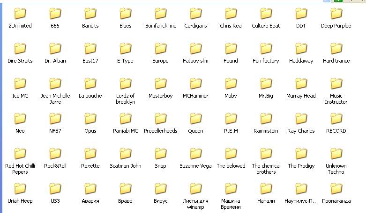The width and height of the screenshot is (366, 213).
Task: Select the Suzanne Vega folder name
Action: click(195, 166)
